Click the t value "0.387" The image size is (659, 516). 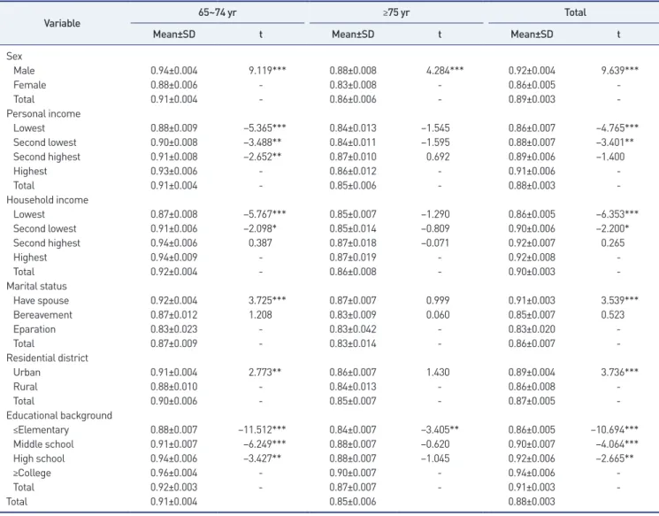261,243
